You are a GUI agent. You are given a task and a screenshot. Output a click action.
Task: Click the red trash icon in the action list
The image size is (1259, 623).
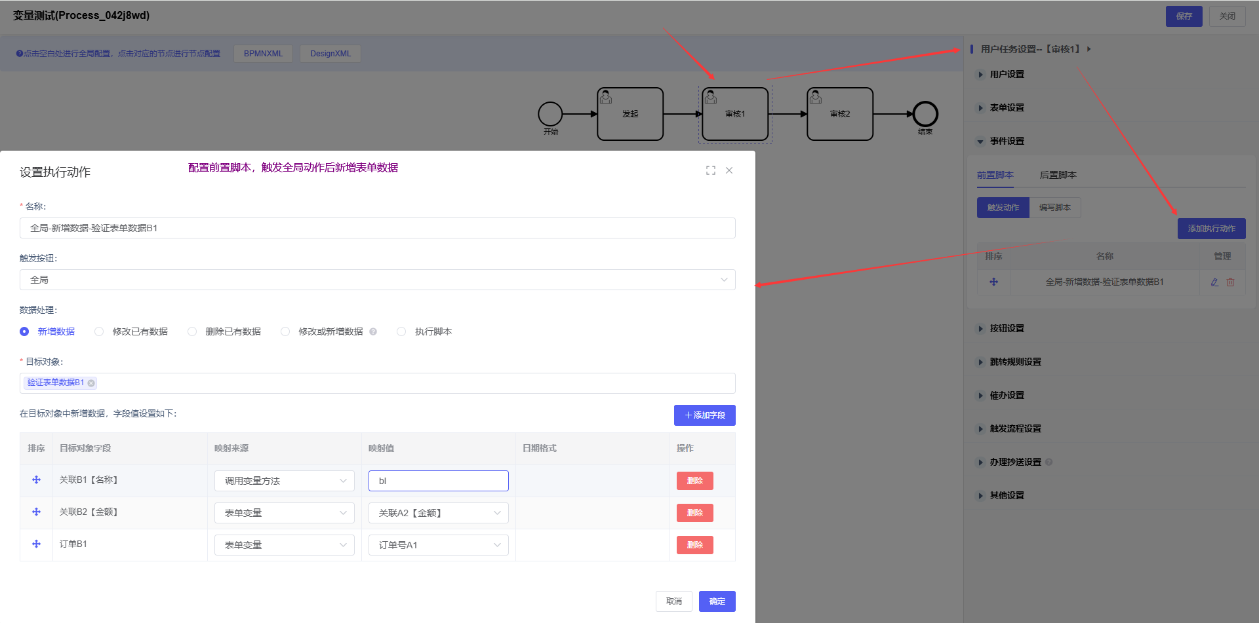coord(1230,282)
